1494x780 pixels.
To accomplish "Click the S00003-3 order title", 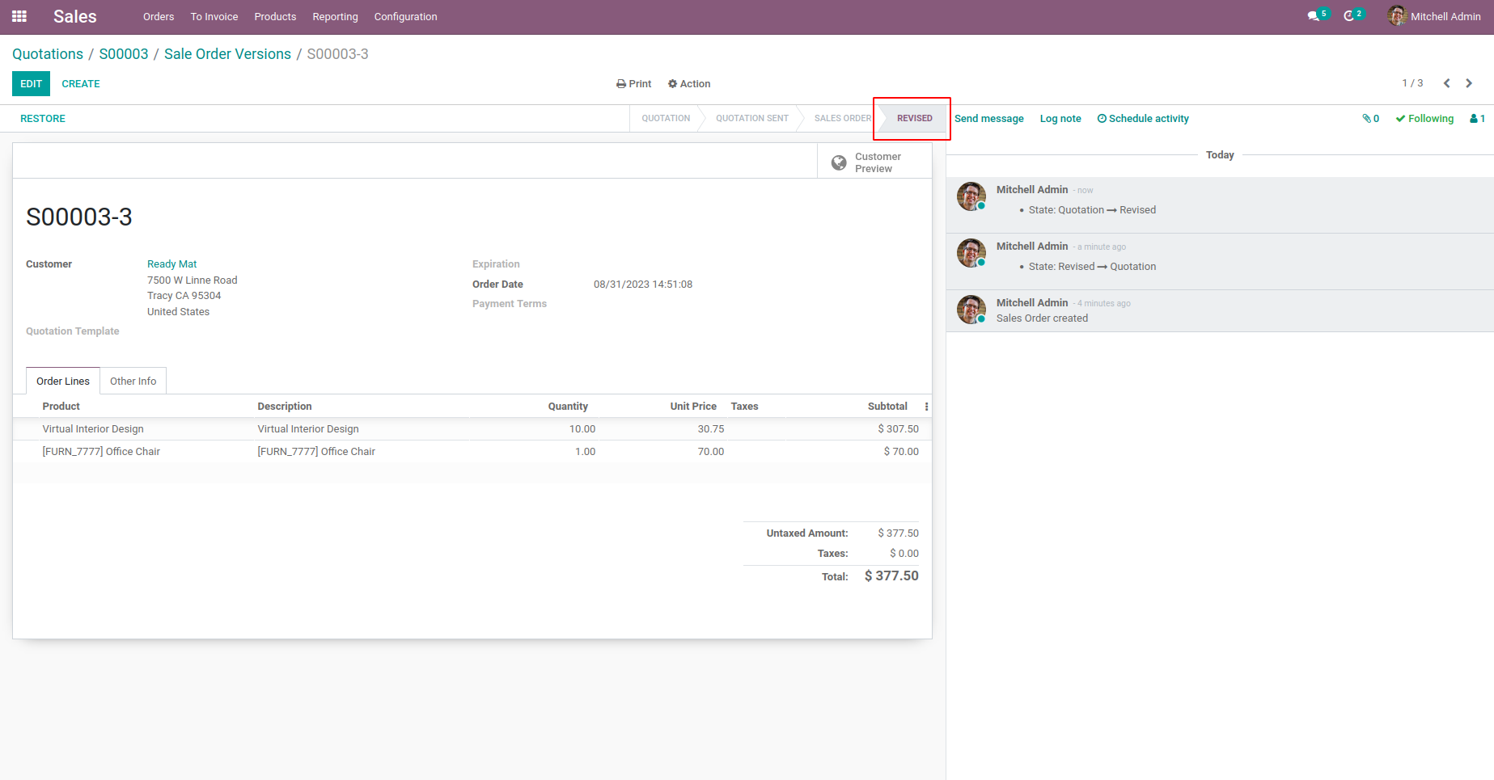I will 79,217.
